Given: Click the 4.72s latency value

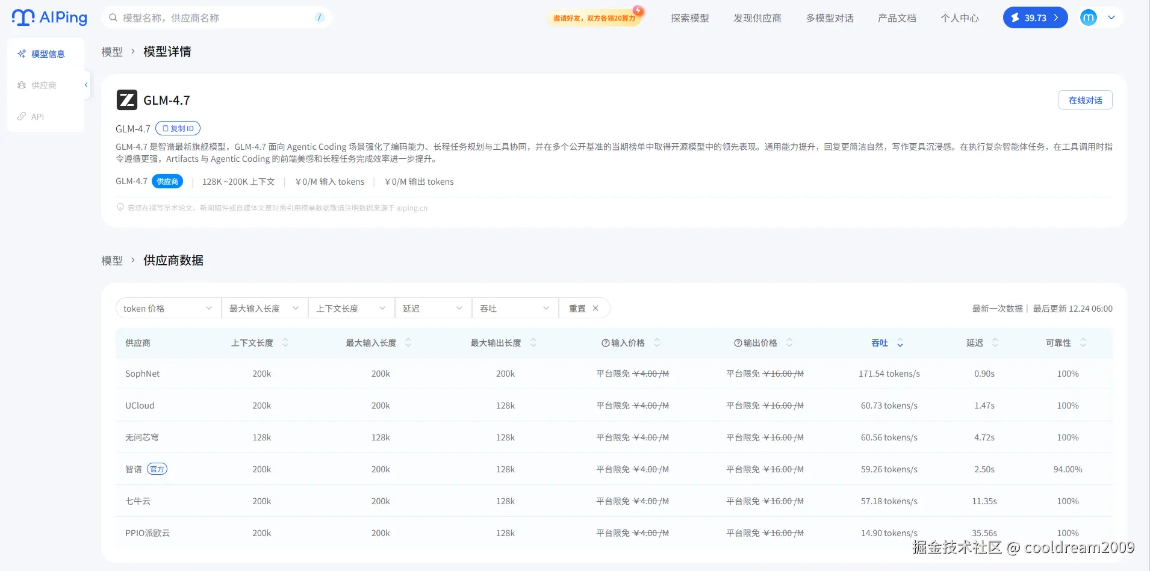Looking at the screenshot, I should coord(984,437).
